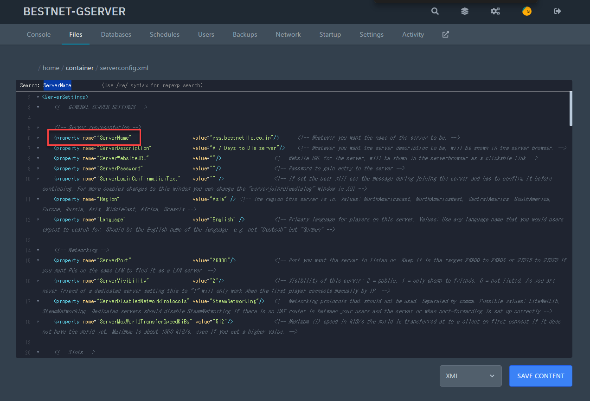This screenshot has height=401, width=590.
Task: Toggle fold arrow on line 6
Action: (x=38, y=138)
